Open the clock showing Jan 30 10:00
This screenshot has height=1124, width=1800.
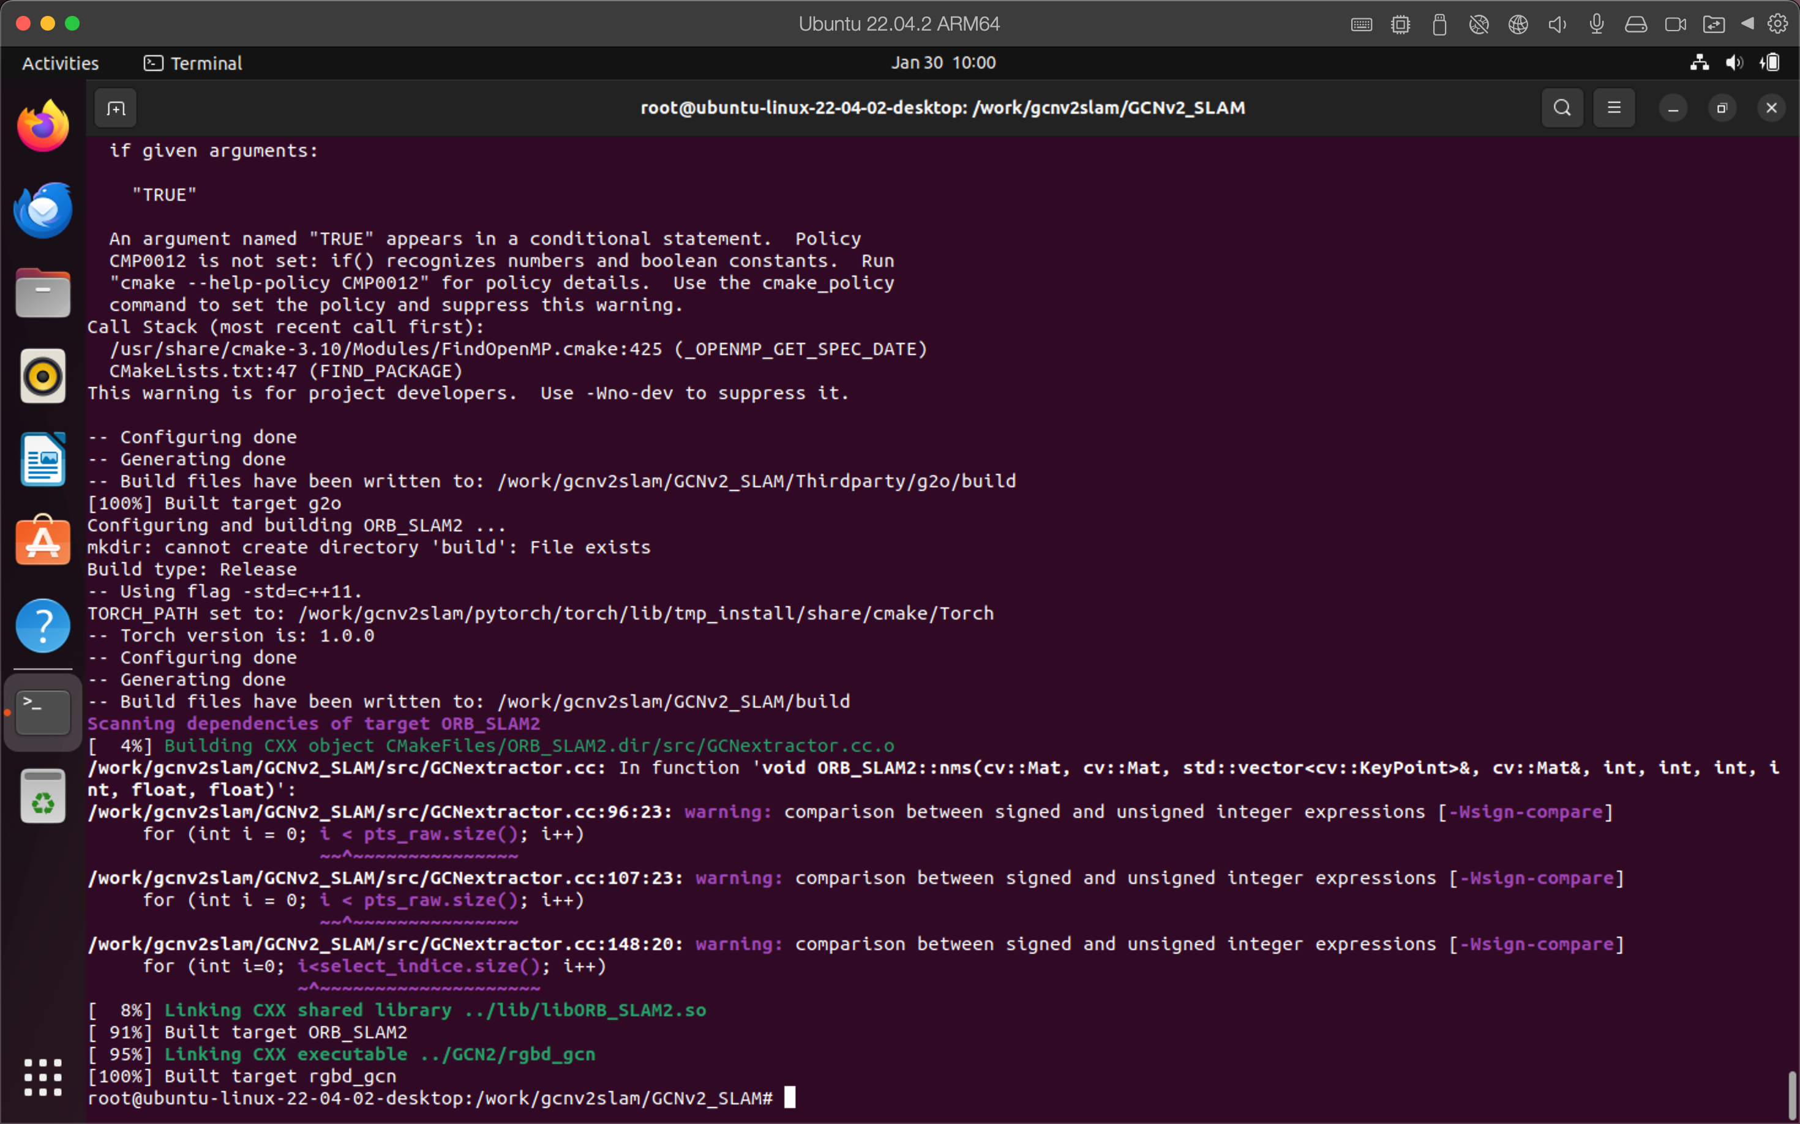943,62
